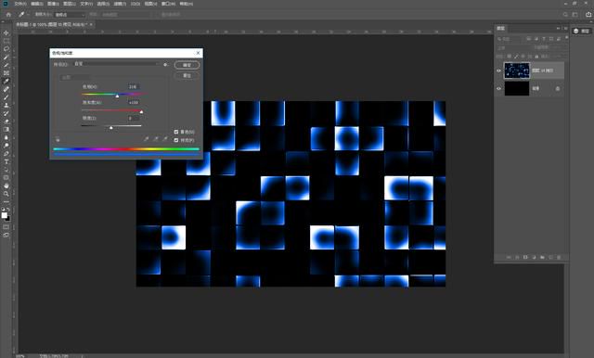This screenshot has width=594, height=358.
Task: Select the Eraser tool
Action: [x=6, y=121]
